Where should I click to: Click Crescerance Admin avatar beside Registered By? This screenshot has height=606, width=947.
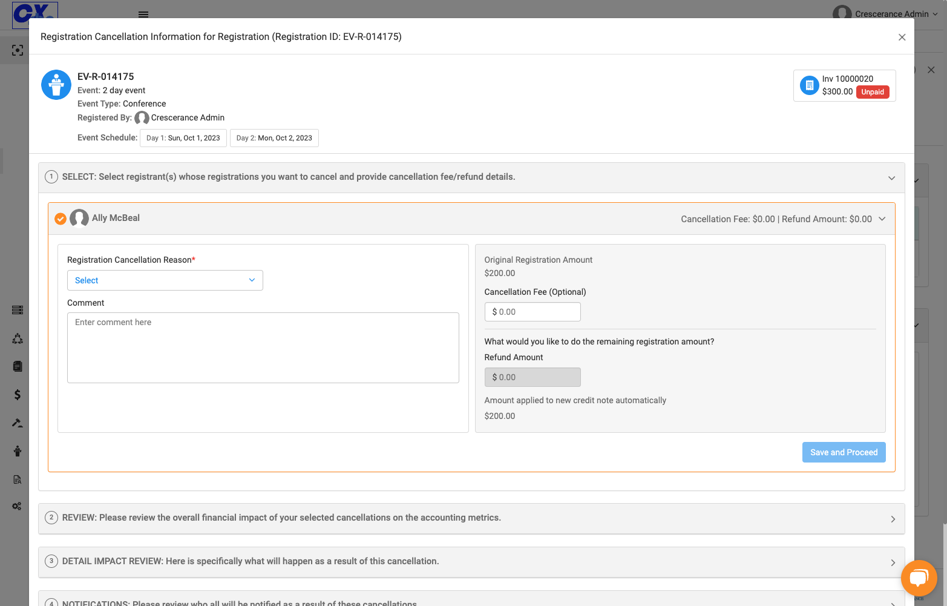(142, 117)
